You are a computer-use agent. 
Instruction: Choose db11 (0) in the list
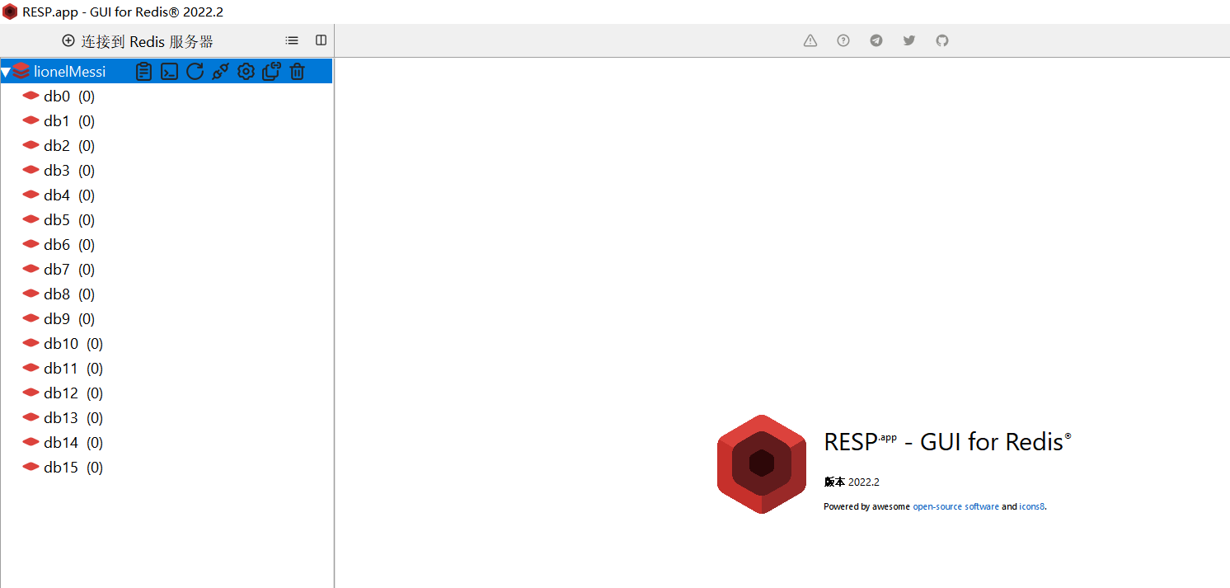point(63,369)
